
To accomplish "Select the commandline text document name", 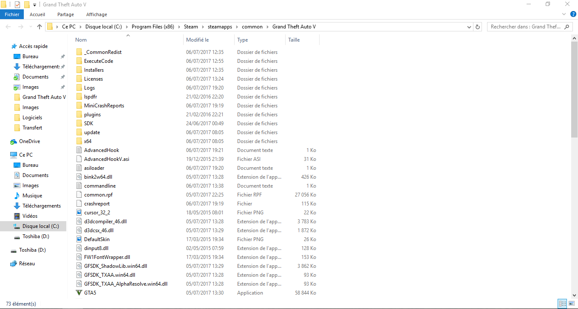I will click(100, 186).
